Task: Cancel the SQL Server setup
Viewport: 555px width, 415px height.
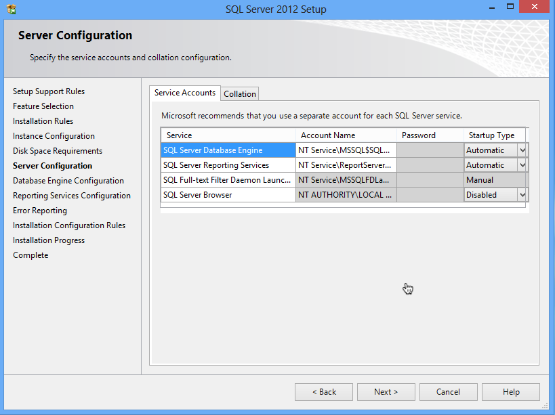Action: [x=448, y=392]
